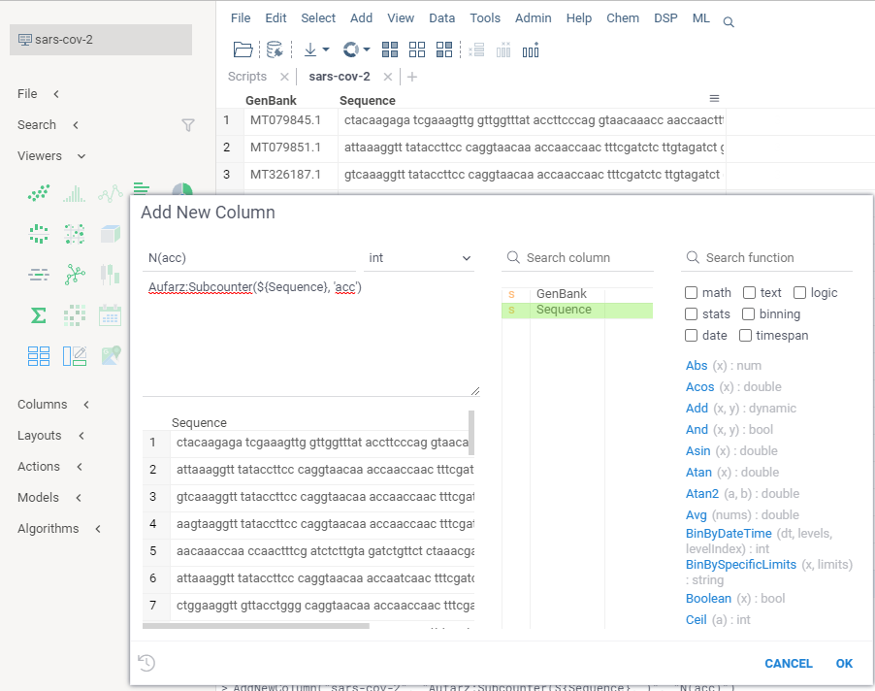The height and width of the screenshot is (691, 875).
Task: Click the Search column field
Action: [x=577, y=258]
